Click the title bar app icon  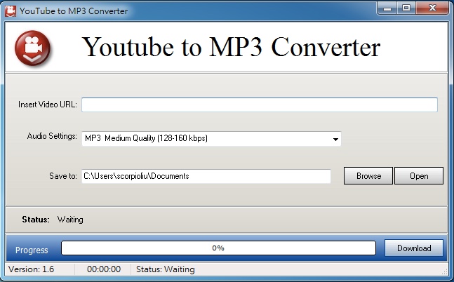click(x=11, y=11)
